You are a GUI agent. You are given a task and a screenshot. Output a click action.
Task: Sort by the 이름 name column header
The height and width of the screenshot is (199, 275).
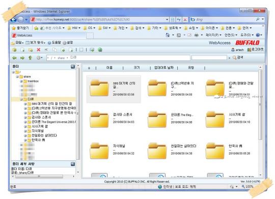click(x=109, y=68)
